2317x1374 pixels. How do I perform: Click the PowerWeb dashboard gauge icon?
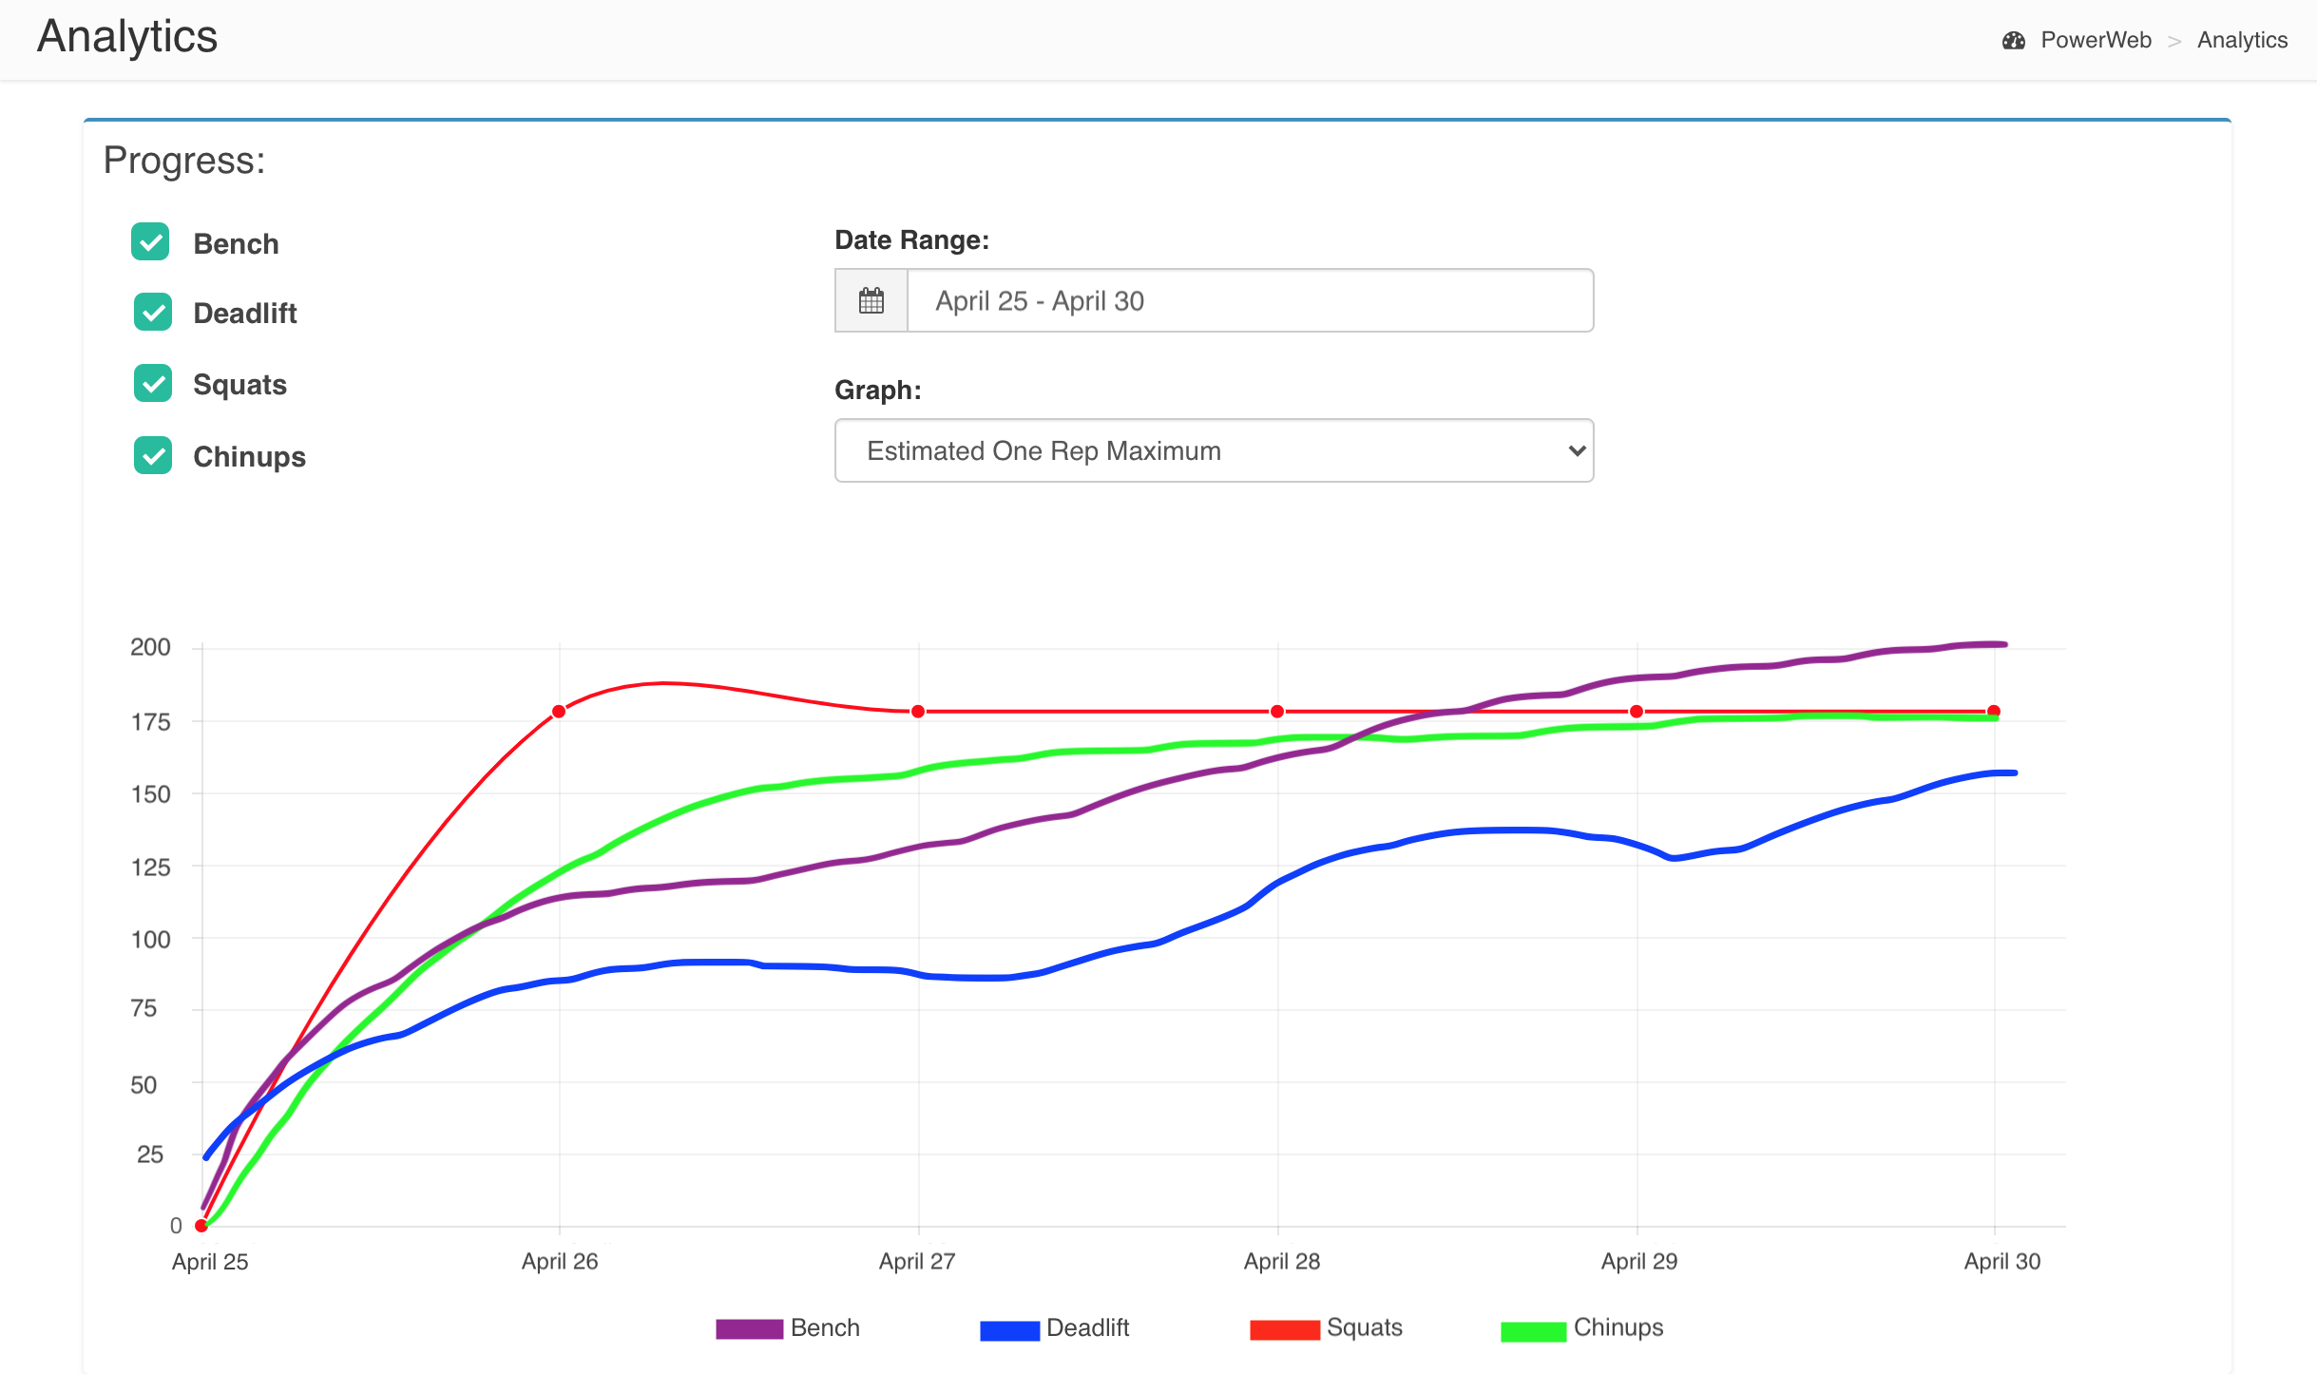pos(2013,40)
